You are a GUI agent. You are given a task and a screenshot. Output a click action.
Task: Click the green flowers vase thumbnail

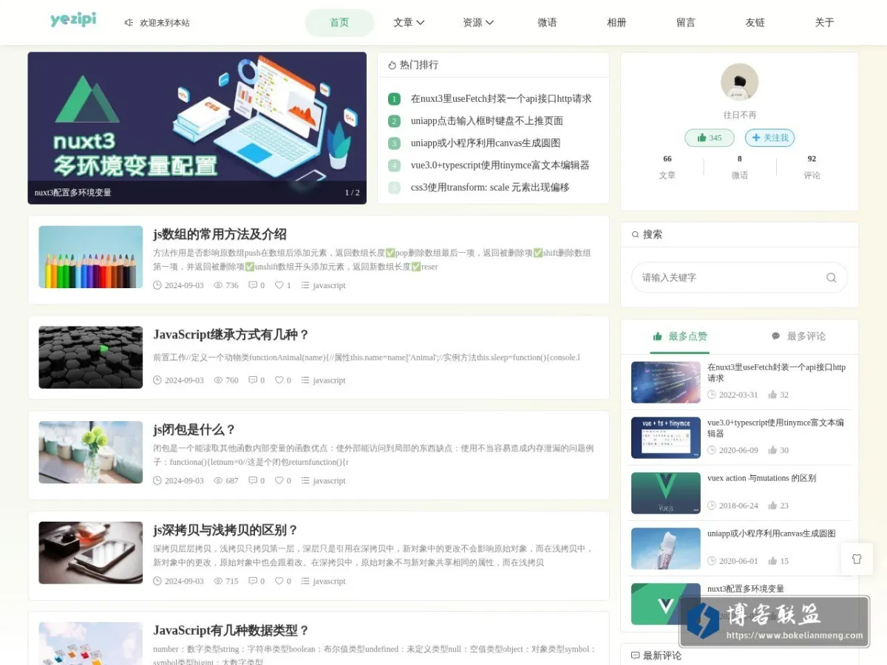tap(91, 452)
